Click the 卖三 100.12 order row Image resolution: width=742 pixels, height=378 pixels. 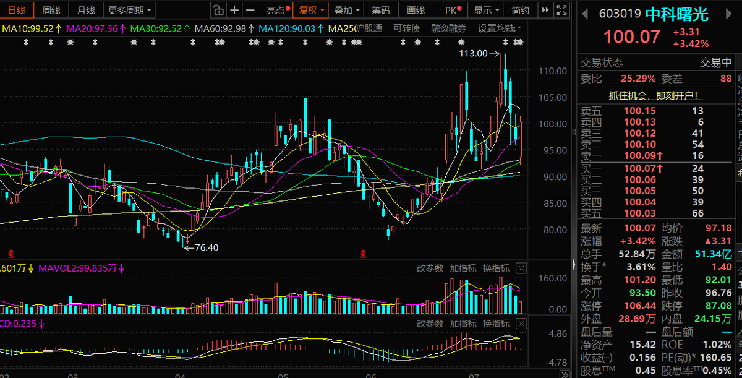pos(655,134)
